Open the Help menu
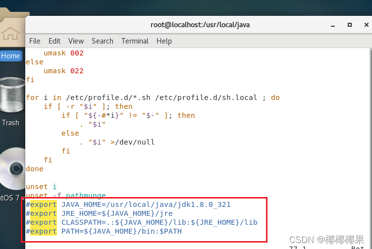 click(x=164, y=41)
